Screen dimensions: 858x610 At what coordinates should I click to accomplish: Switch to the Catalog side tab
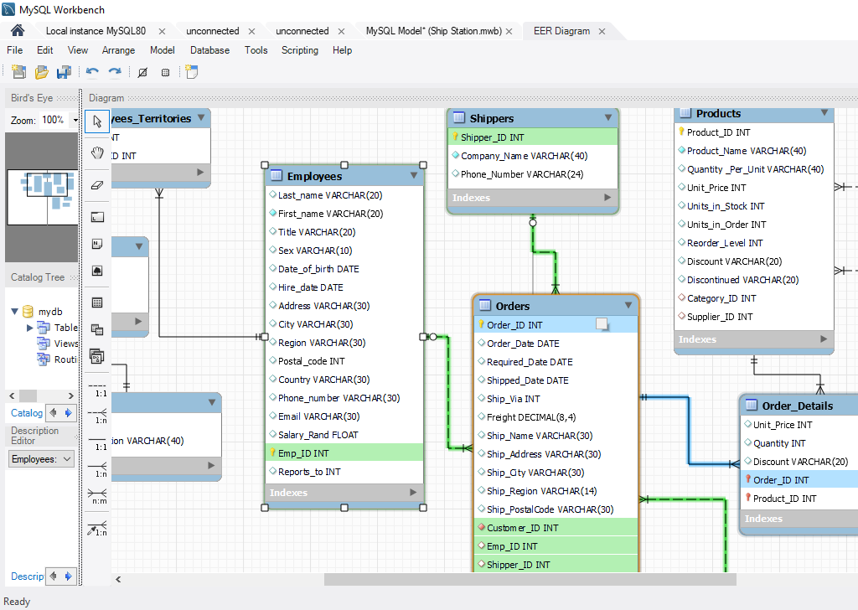[x=27, y=413]
